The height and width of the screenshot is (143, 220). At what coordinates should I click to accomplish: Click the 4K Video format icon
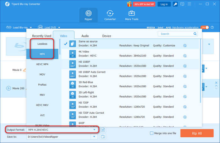(x=73, y=54)
